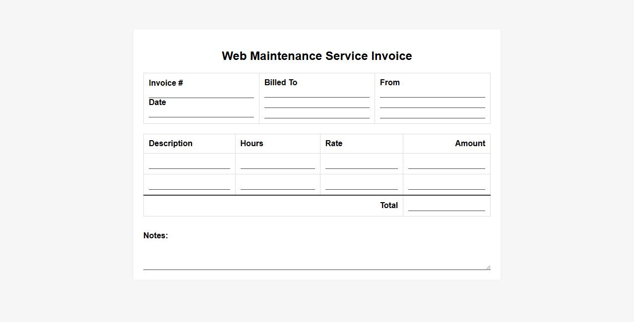
Task: Click second row Hours field
Action: tap(277, 185)
